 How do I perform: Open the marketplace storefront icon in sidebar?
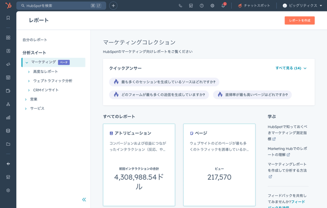8,177
